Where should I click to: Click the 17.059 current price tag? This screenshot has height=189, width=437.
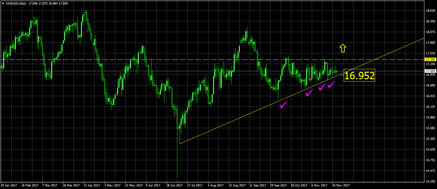click(x=430, y=71)
